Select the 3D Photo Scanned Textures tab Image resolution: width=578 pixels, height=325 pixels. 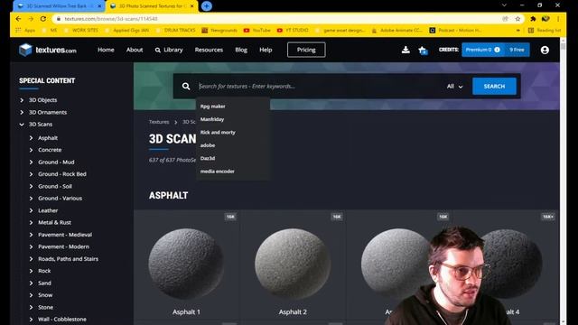click(151, 6)
